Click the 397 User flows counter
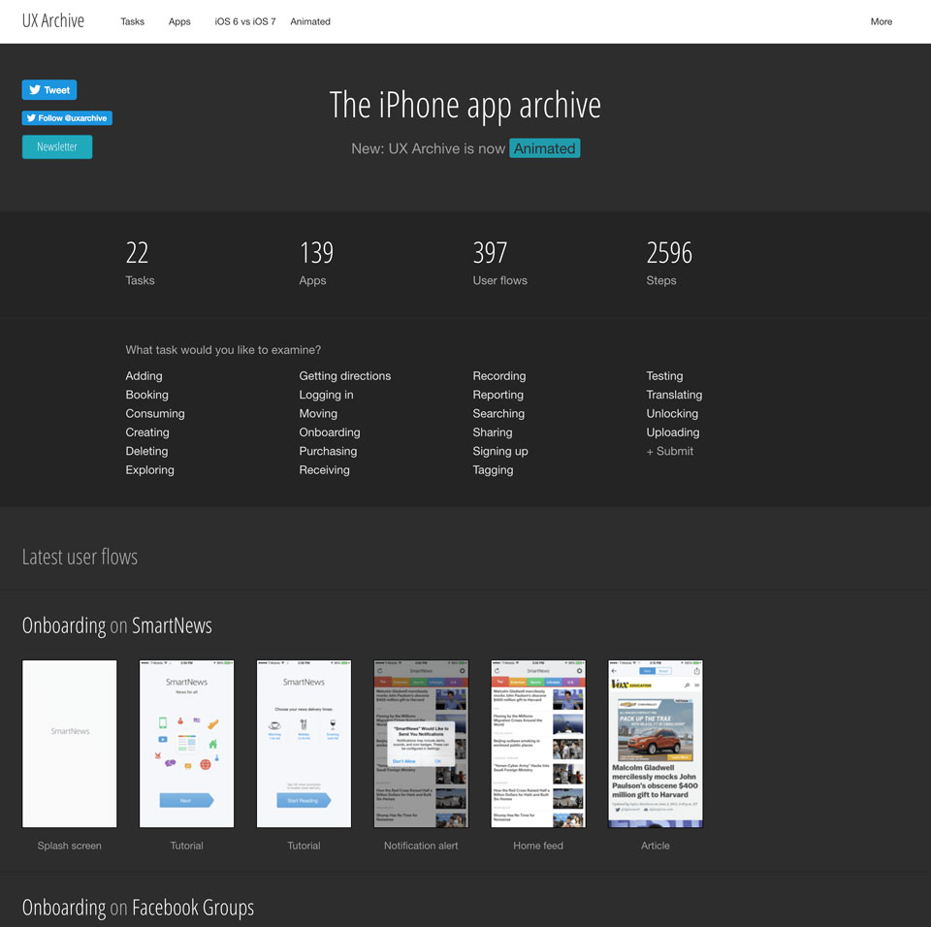The image size is (931, 927). (x=500, y=263)
